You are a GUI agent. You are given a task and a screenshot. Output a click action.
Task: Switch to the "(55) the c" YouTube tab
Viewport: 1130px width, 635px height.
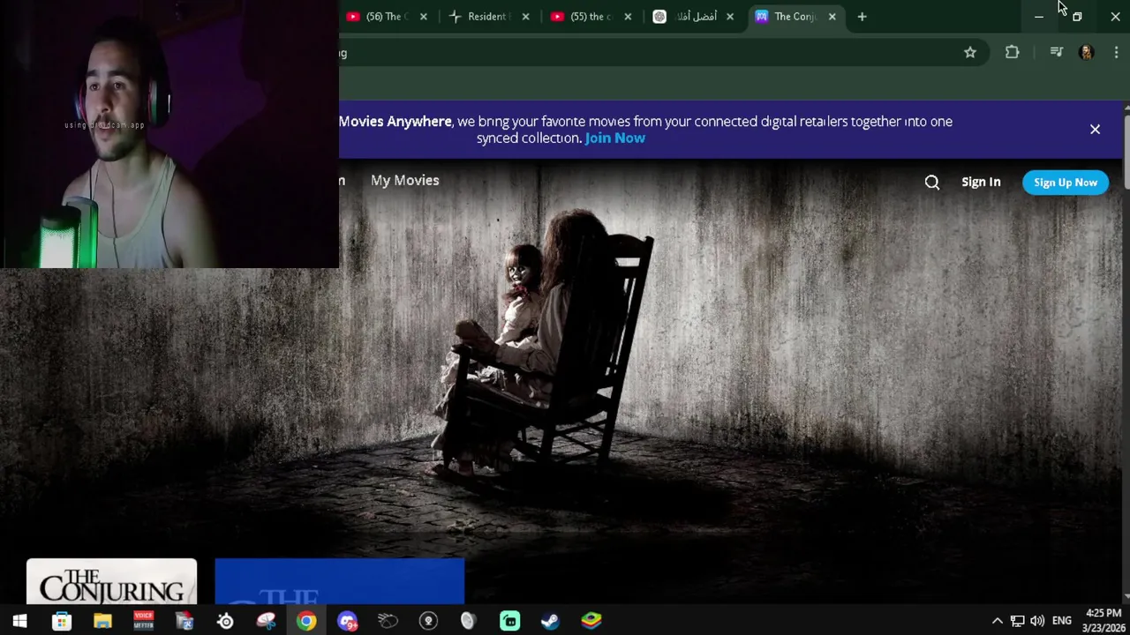click(590, 16)
